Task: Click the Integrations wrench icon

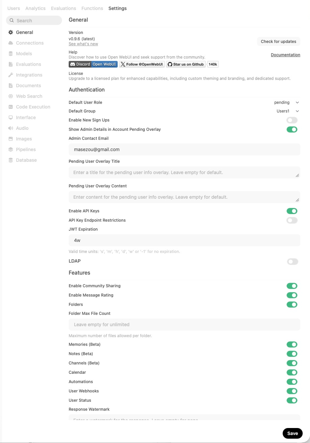Action: tap(11, 75)
